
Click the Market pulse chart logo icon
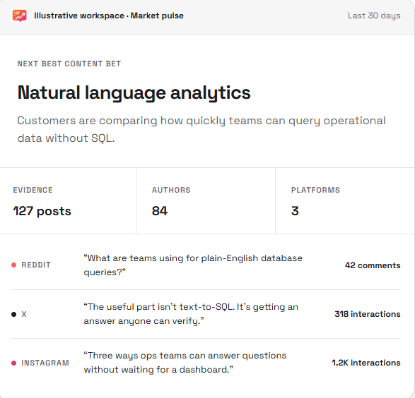20,16
